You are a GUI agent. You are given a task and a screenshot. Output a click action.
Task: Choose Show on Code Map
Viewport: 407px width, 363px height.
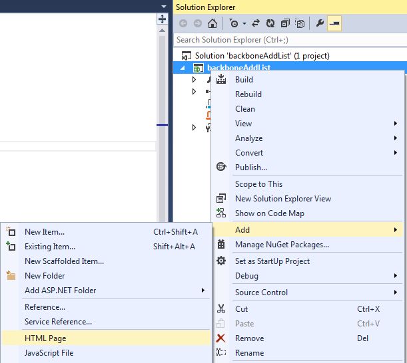(x=307, y=213)
